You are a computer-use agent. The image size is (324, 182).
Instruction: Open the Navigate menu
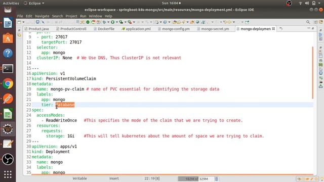point(42,16)
